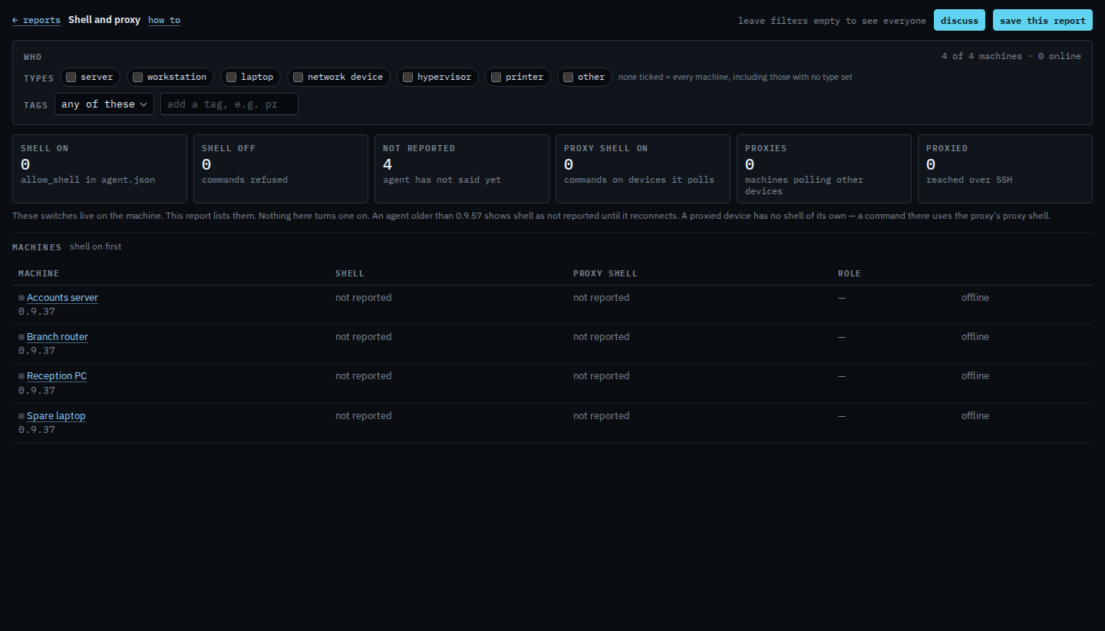Open the 'any of these' tags dropdown
The width and height of the screenshot is (1105, 631).
[x=104, y=104]
